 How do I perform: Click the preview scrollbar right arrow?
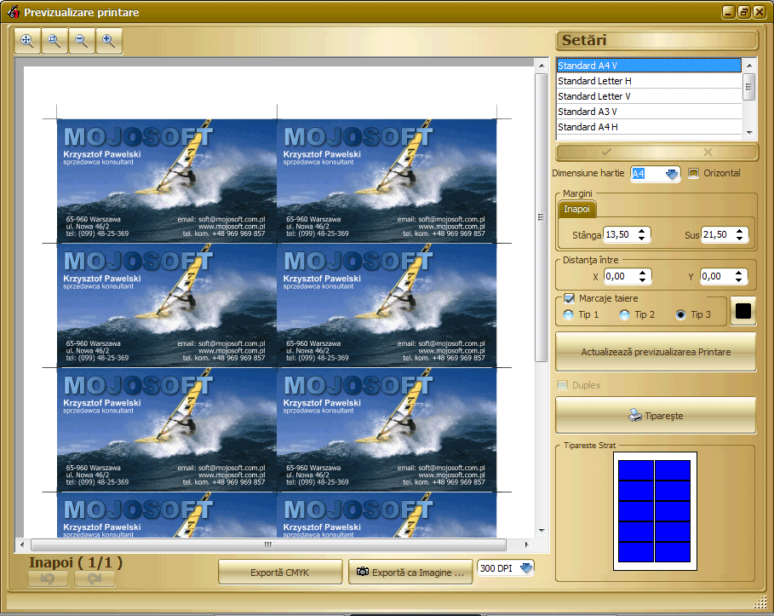(x=527, y=544)
